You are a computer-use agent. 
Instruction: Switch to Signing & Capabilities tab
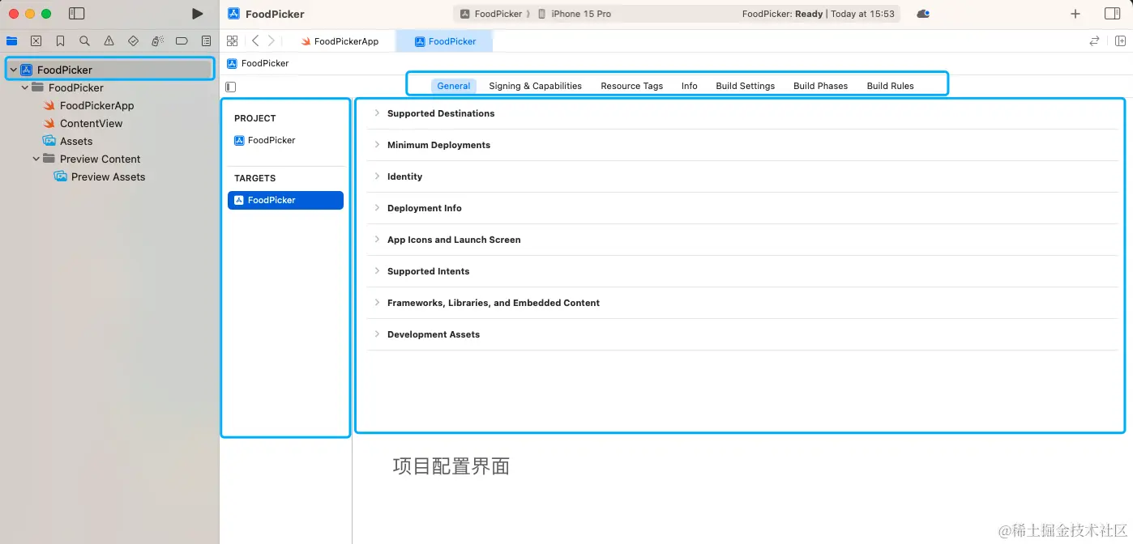coord(535,86)
